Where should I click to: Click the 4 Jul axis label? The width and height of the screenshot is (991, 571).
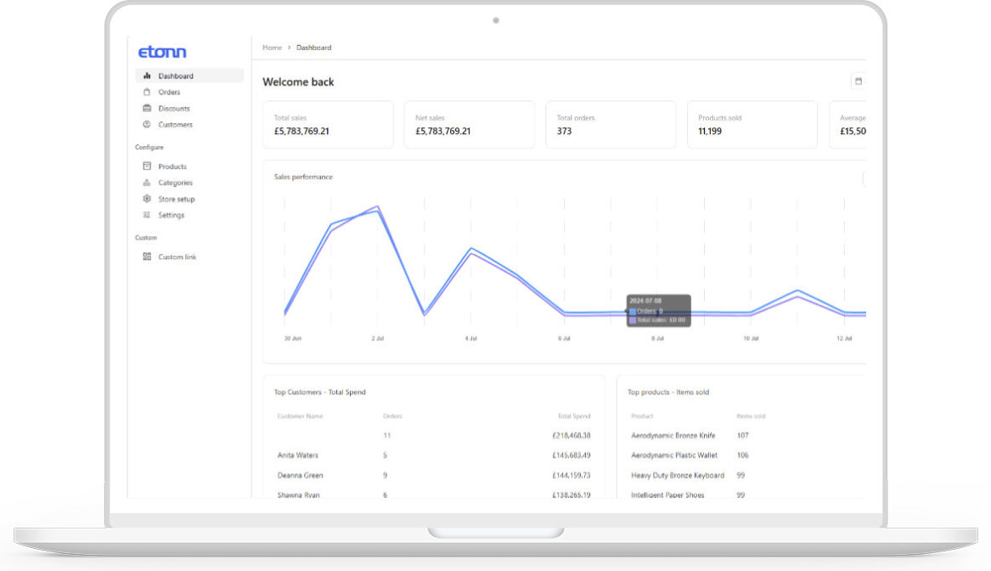tap(470, 339)
